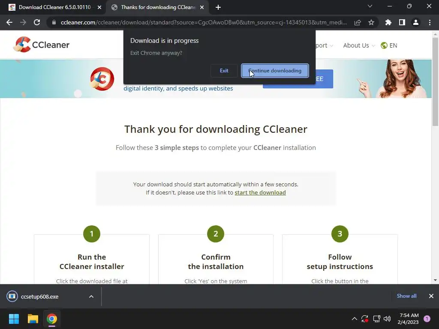Open the volume speaker tray icon
This screenshot has height=329, width=439.
(x=387, y=319)
